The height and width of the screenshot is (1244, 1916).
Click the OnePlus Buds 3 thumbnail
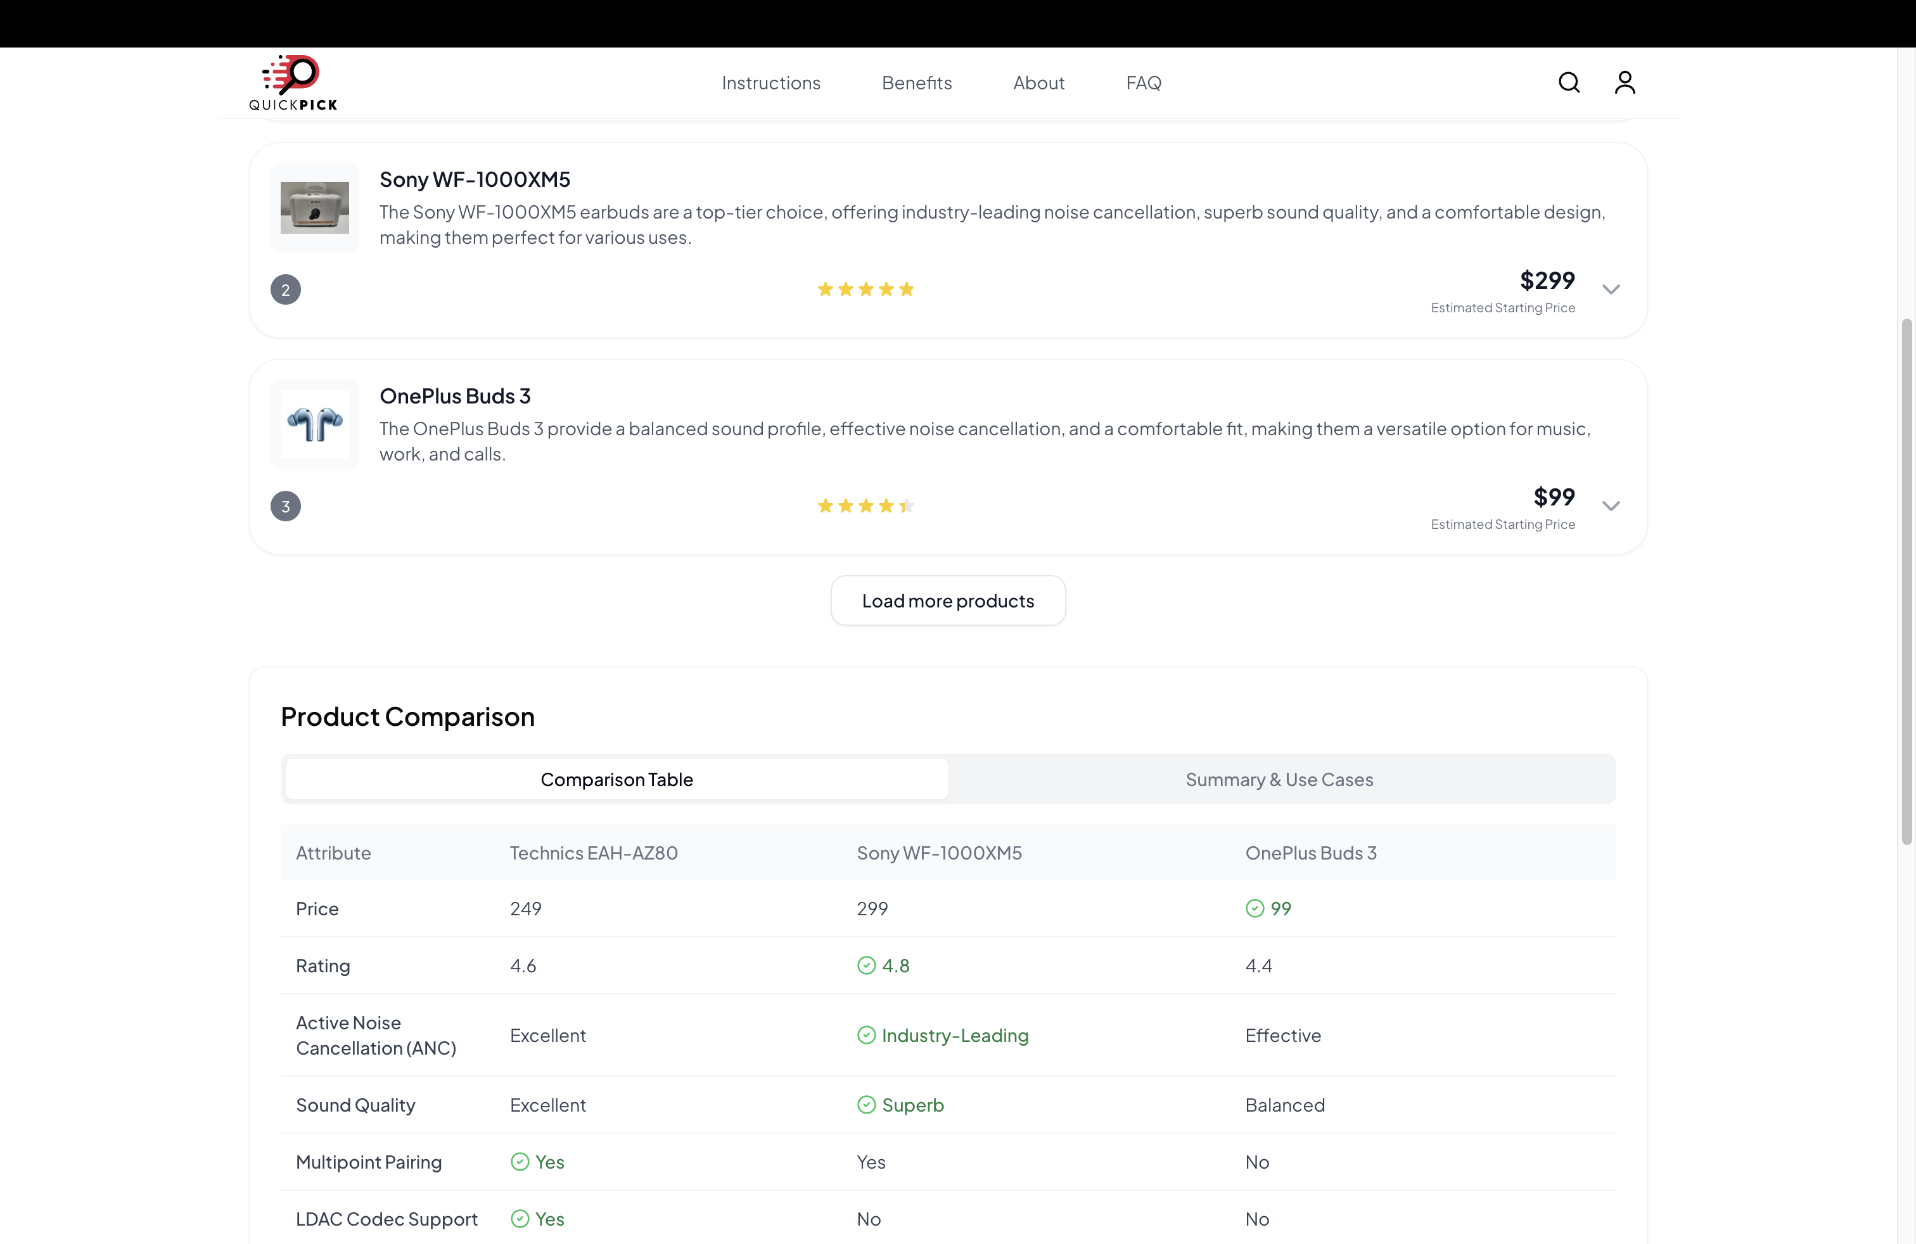point(315,424)
